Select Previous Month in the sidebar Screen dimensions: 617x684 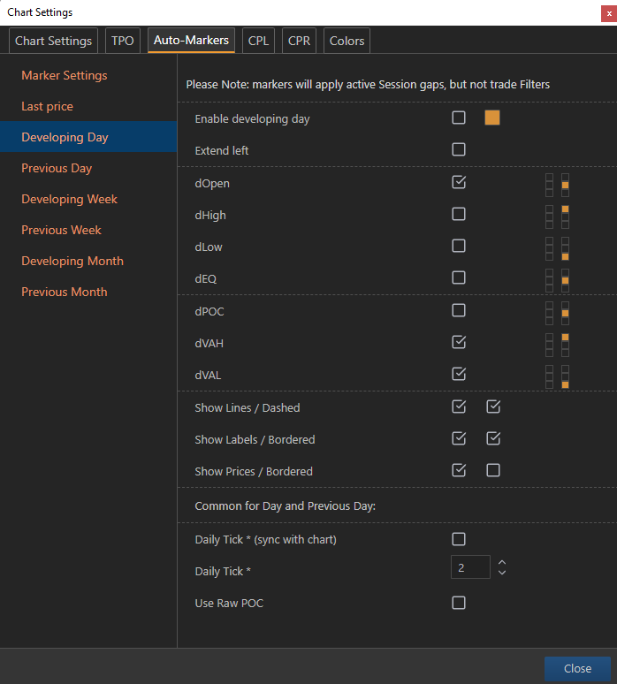tap(88, 292)
